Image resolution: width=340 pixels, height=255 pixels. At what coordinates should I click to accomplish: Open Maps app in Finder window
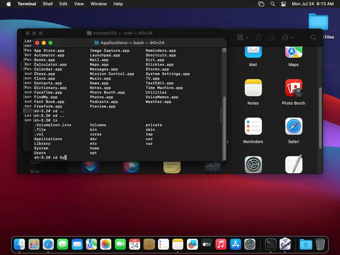click(294, 56)
